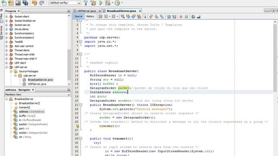Close the UDPServer.java tab
278x156 pixels.
click(x=100, y=11)
